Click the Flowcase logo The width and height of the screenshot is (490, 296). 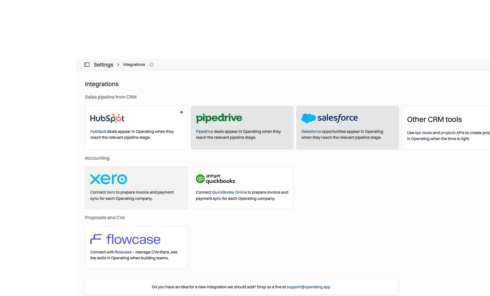pos(125,239)
